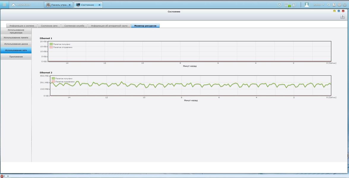349x178 pixels.
Task: Go to Информация об аппаратной части tab
Action: (109, 26)
